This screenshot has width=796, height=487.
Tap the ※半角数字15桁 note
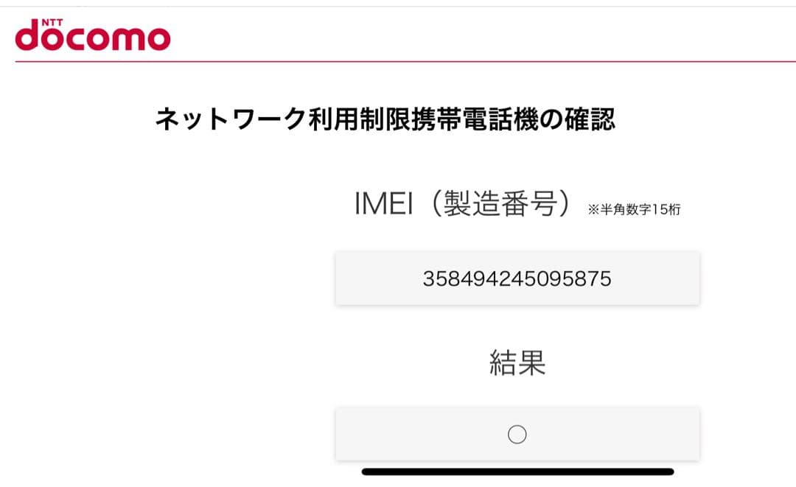[x=634, y=210]
